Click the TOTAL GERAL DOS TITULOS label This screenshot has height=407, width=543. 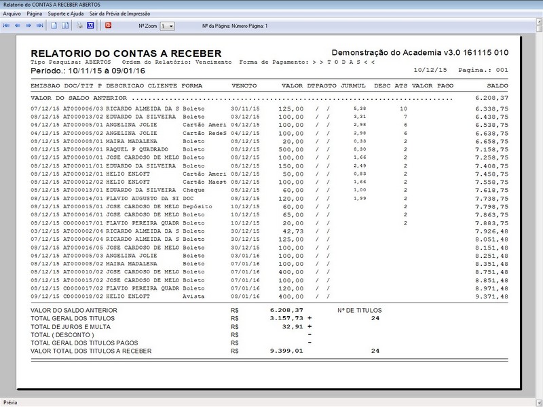point(73,318)
